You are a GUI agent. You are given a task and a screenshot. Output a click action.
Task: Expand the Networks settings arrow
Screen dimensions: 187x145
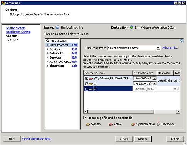coord(47,53)
